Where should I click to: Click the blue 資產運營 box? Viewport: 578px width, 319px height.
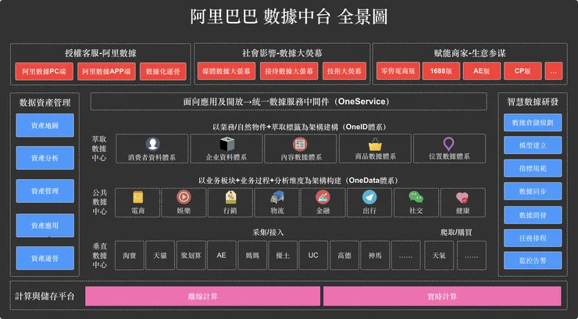coord(45,258)
